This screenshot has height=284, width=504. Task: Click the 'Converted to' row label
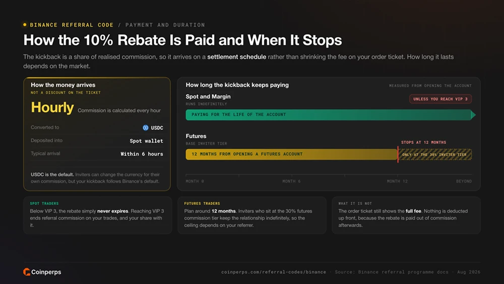45,127
